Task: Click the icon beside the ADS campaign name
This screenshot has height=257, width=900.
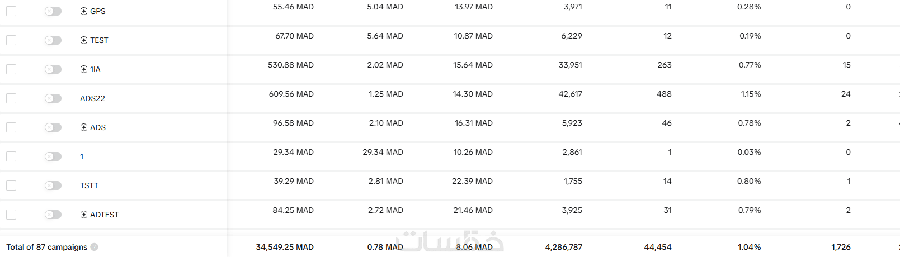Action: (84, 127)
